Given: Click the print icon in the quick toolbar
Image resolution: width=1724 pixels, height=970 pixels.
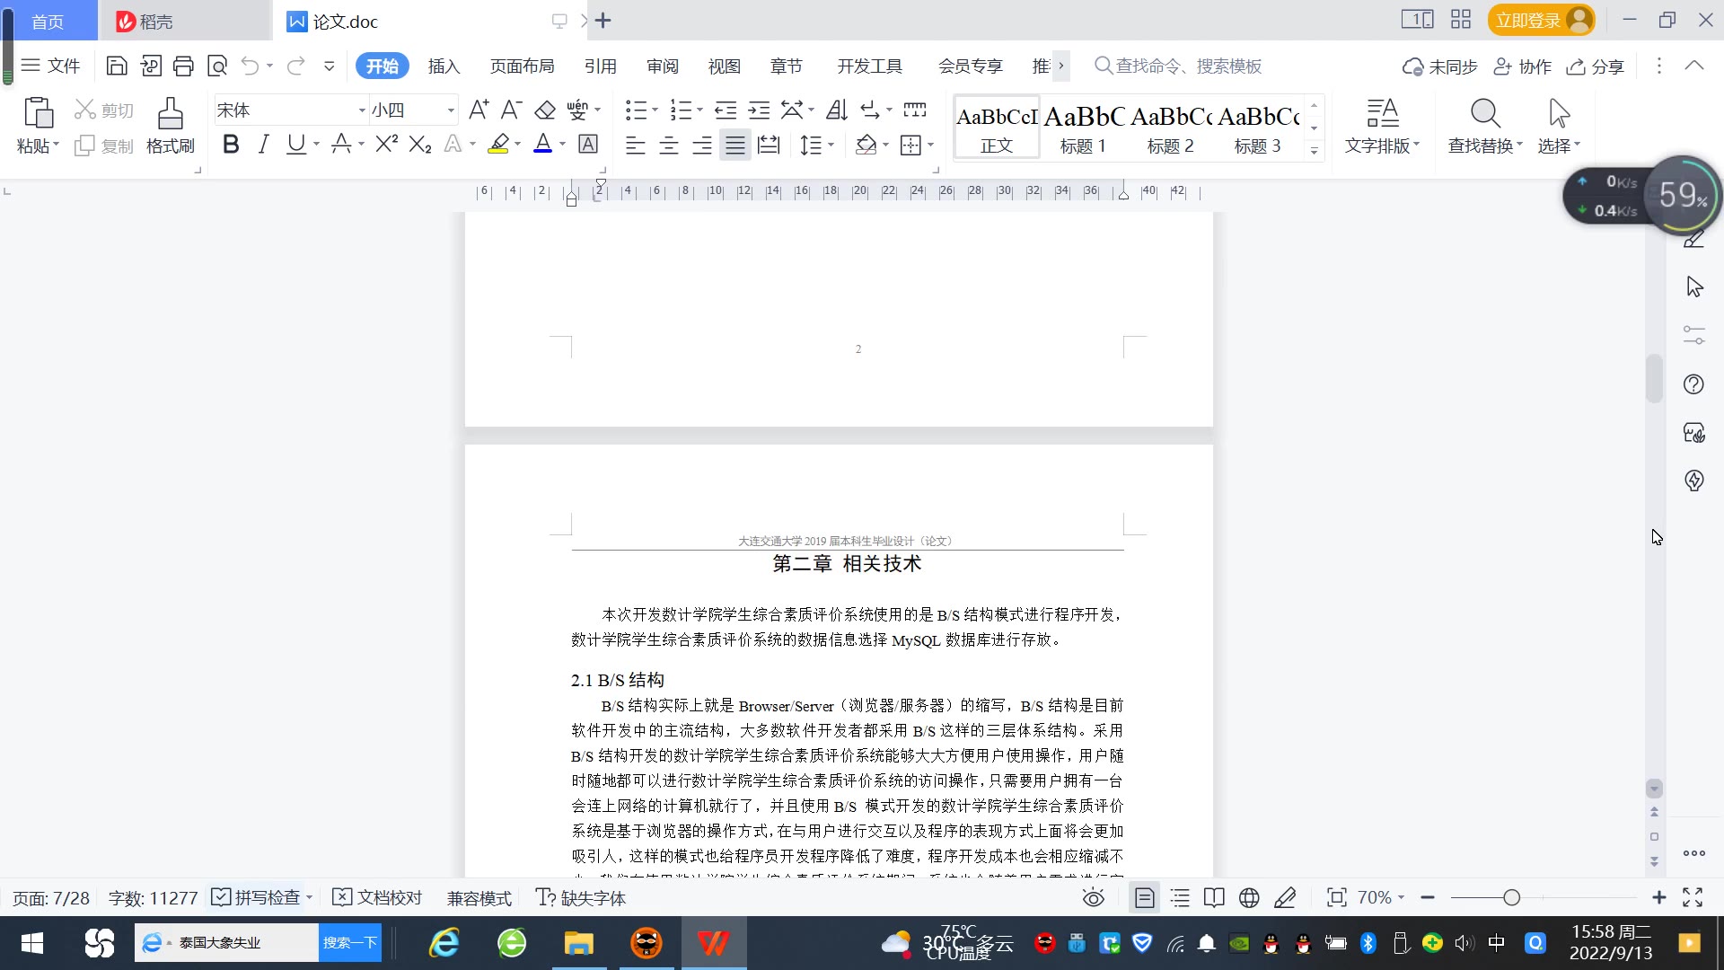Looking at the screenshot, I should coord(183,66).
